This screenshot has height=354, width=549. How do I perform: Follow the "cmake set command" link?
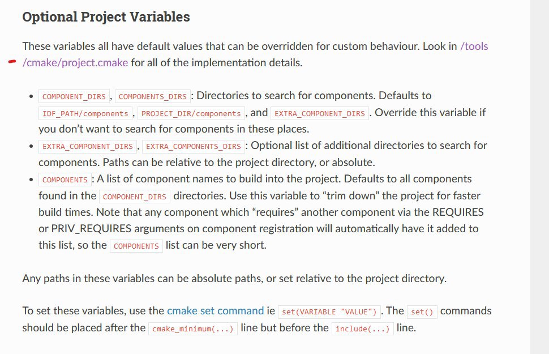[x=215, y=311]
